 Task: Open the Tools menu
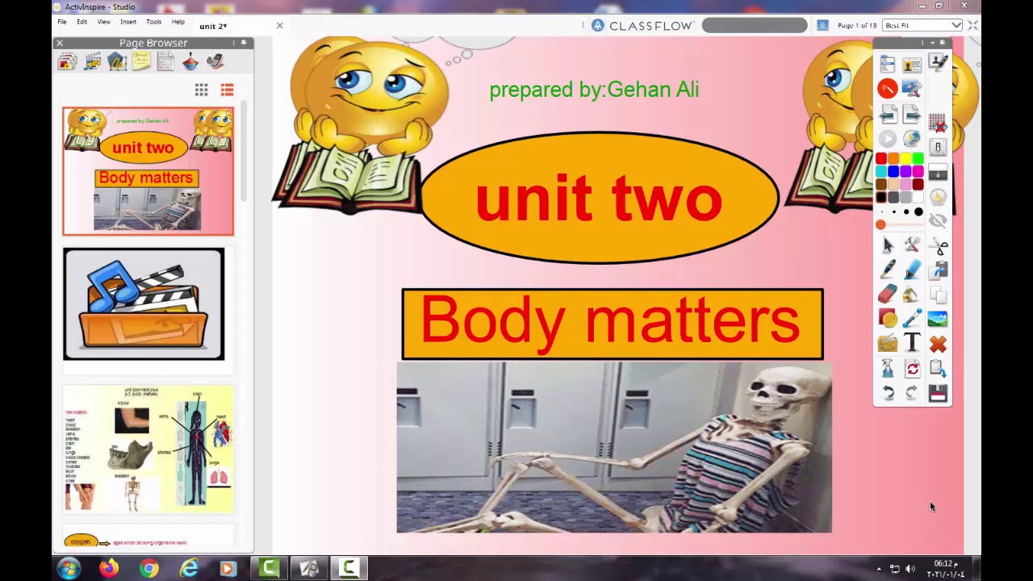tap(153, 22)
